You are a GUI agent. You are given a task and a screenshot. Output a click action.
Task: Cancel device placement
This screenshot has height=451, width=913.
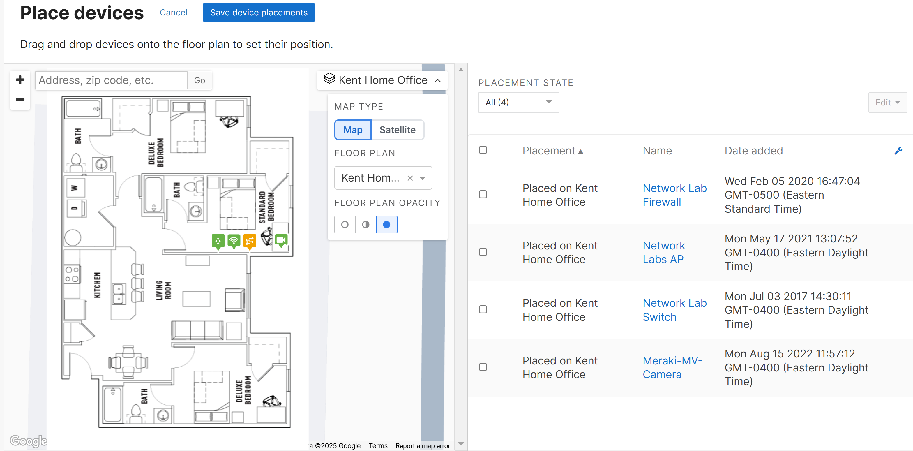[x=173, y=13]
